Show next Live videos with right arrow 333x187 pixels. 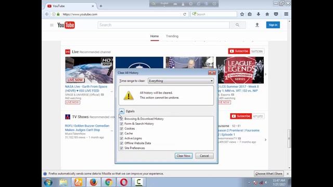coord(265,74)
